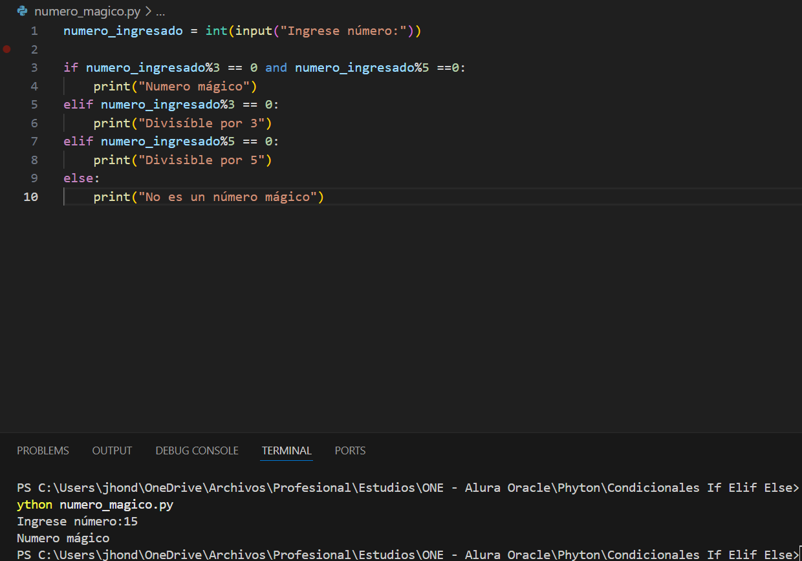Click the input function call on line 1
This screenshot has height=561, width=802.
pos(253,31)
